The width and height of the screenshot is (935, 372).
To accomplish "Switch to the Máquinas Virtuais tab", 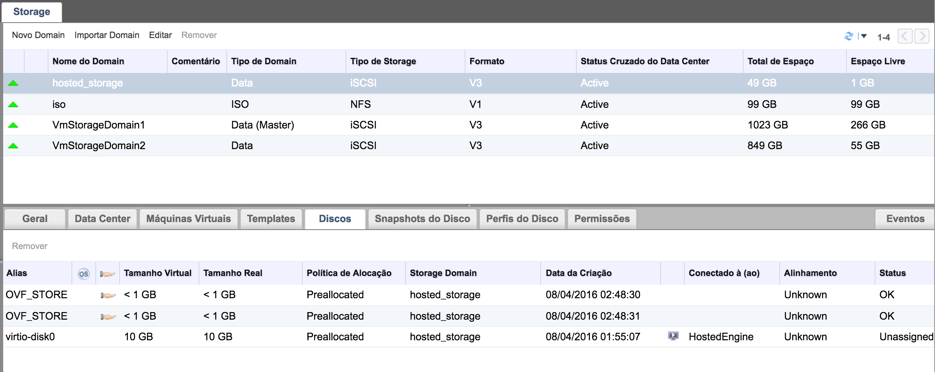I will click(188, 219).
